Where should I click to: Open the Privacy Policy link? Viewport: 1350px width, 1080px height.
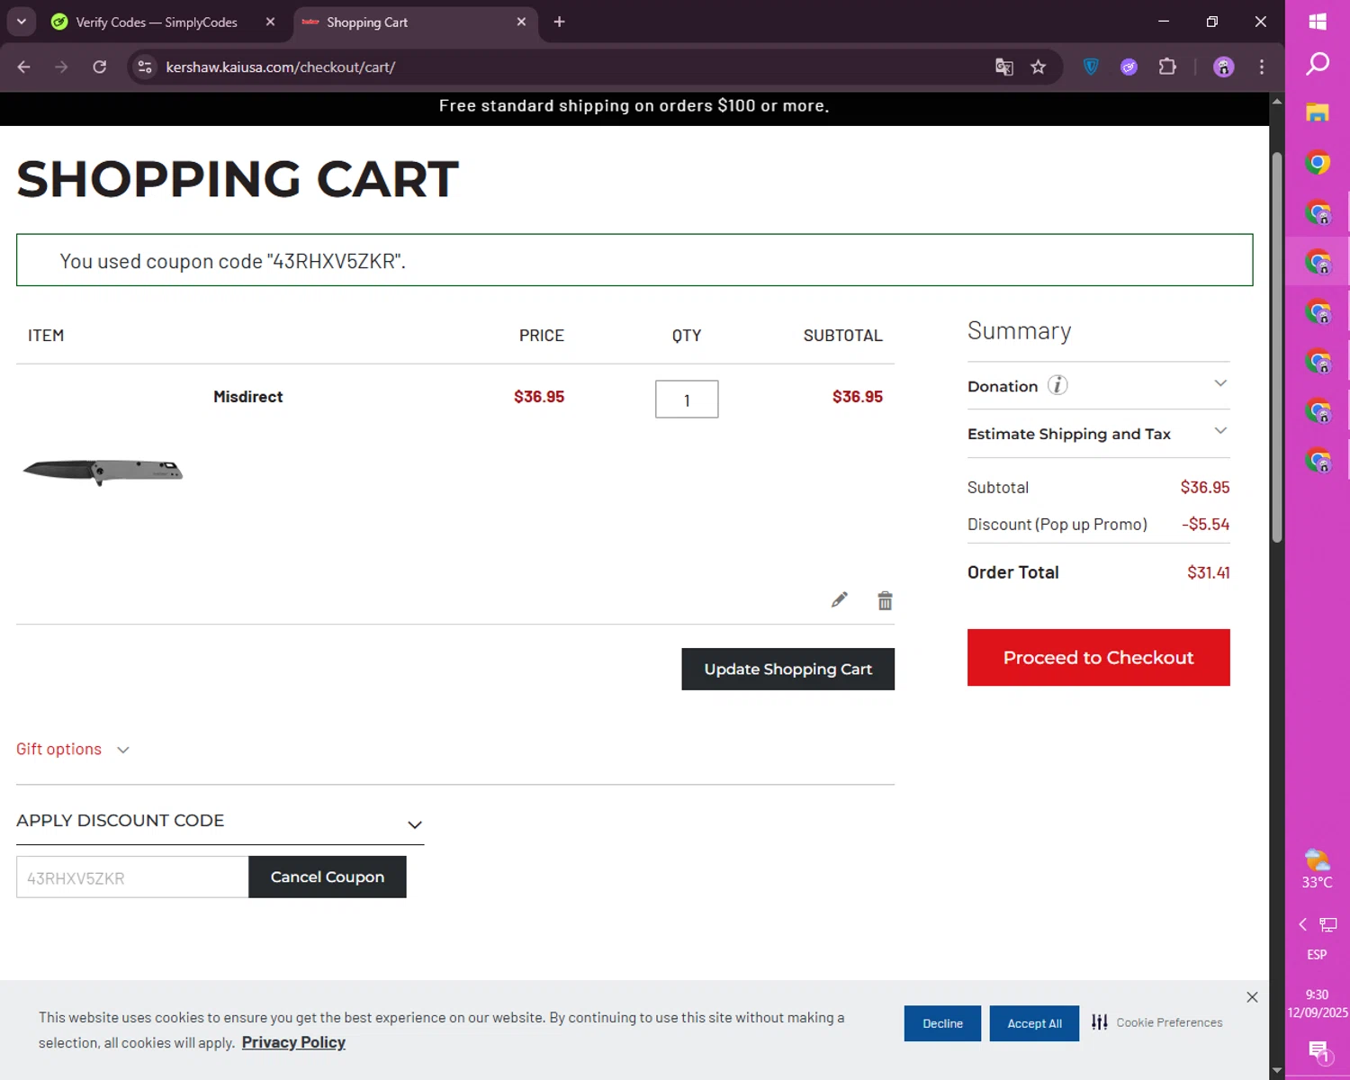point(293,1042)
